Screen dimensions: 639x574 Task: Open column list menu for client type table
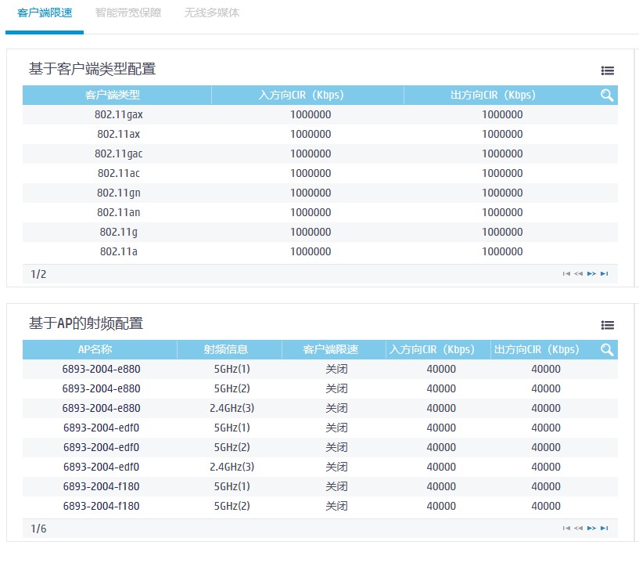pos(607,70)
